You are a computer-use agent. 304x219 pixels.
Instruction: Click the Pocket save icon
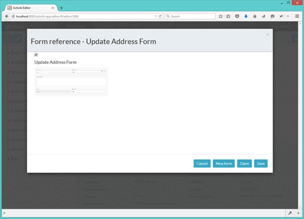pos(237,16)
